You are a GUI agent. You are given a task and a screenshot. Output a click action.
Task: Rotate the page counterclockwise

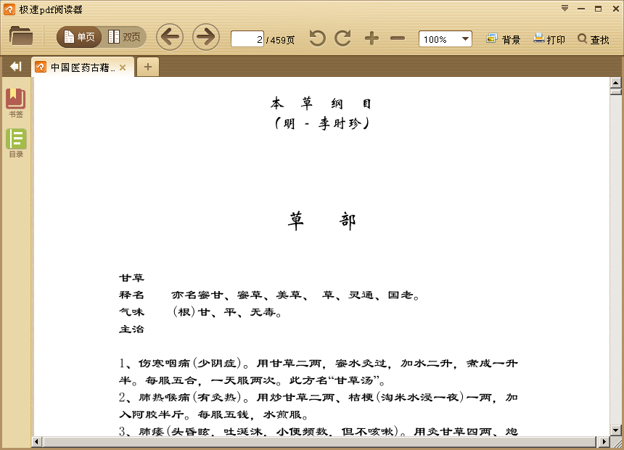[316, 38]
